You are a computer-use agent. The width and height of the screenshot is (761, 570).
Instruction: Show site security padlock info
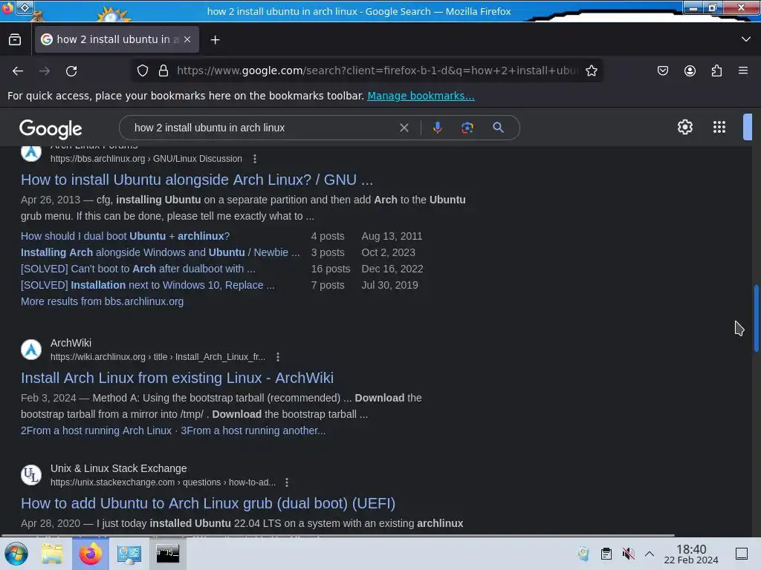coord(163,71)
